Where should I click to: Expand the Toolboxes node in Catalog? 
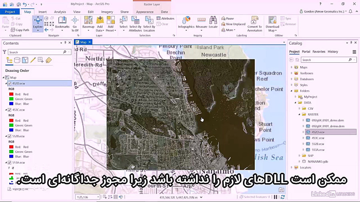pyautogui.click(x=292, y=73)
